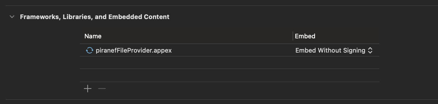Click the up-down arrows next to Embed Without Signing
Viewport: 438px width, 104px height.
(370, 51)
